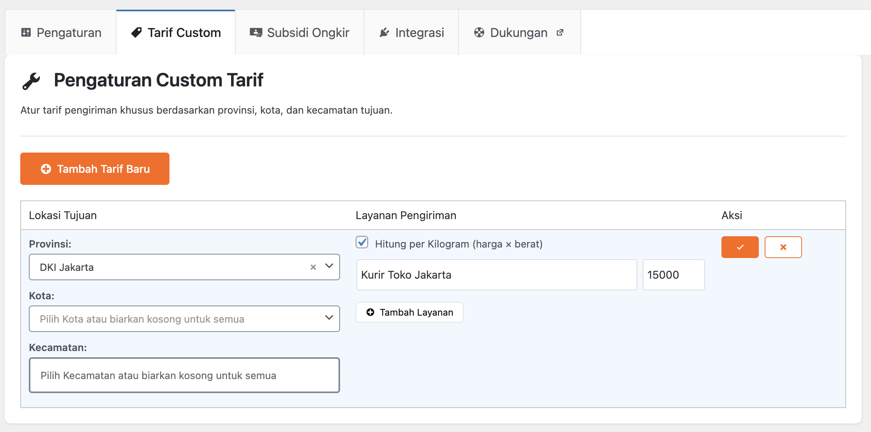Open the Subsidi Ongkir tab

click(308, 33)
